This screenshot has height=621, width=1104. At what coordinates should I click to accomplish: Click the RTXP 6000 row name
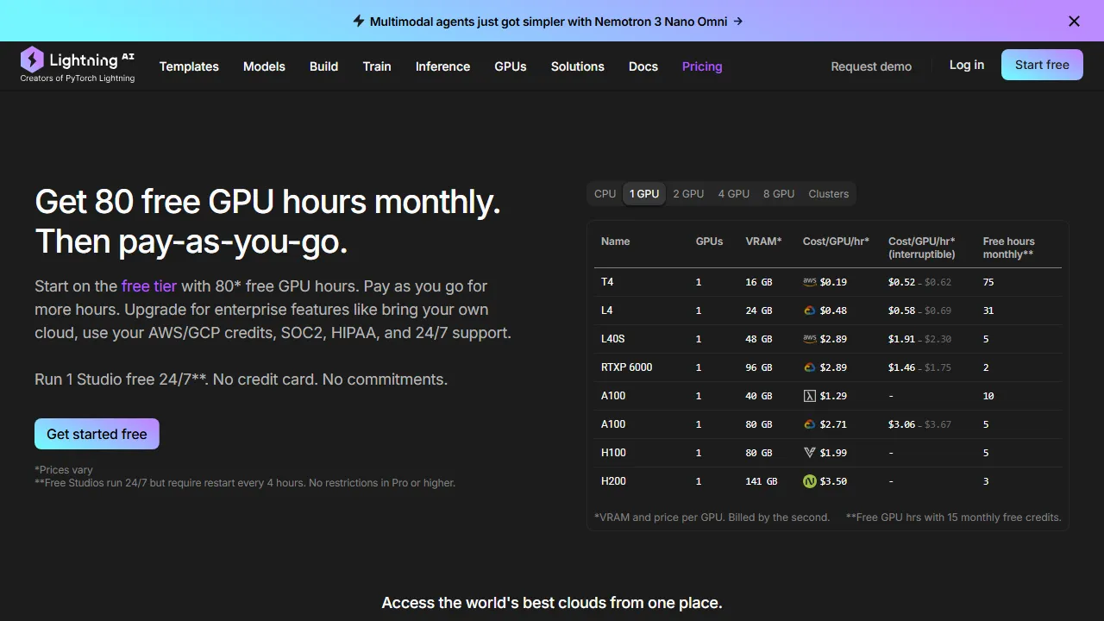click(x=627, y=367)
